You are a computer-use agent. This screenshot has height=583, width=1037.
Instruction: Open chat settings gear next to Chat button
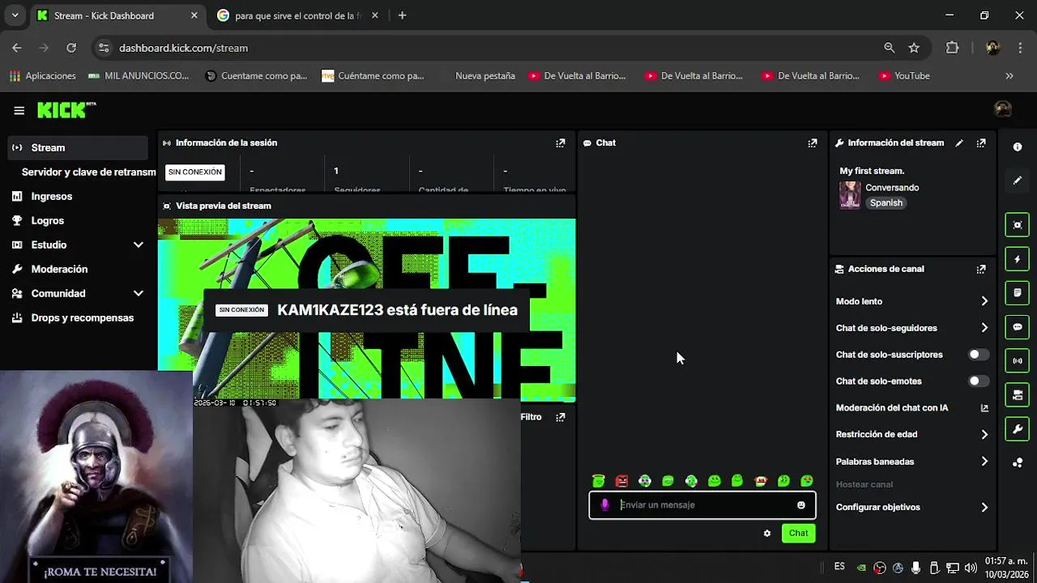pos(767,533)
